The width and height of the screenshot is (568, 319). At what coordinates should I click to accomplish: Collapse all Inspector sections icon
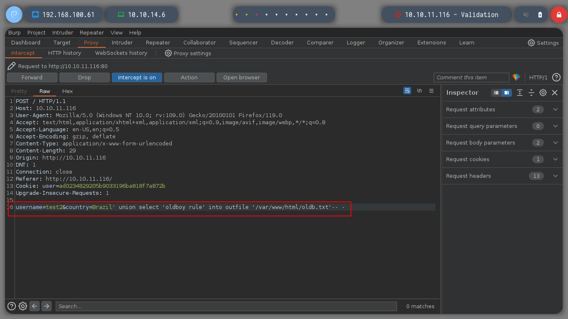click(x=531, y=93)
